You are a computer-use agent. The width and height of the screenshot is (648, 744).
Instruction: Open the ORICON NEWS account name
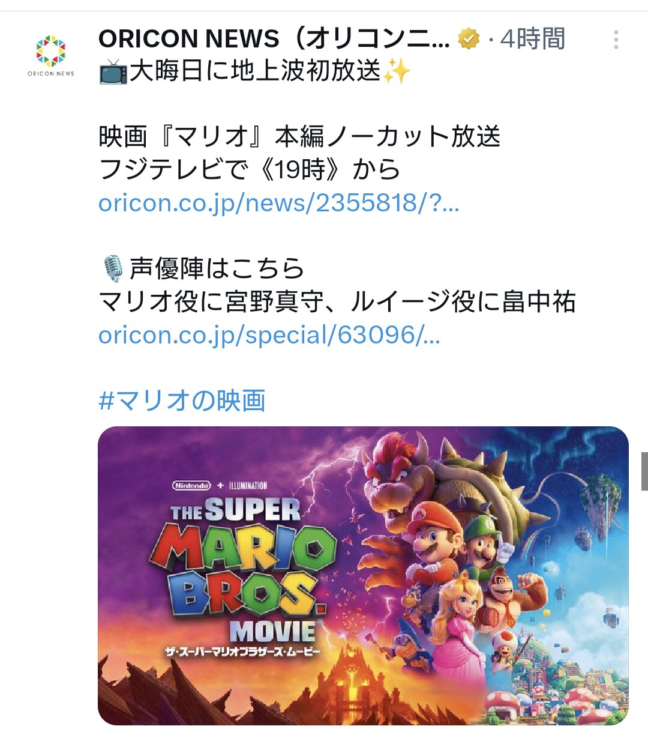point(274,39)
